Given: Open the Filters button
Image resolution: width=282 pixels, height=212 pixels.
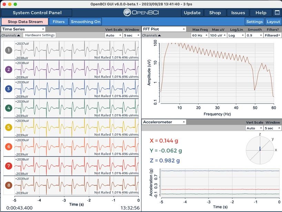Looking at the screenshot, I should (59, 22).
